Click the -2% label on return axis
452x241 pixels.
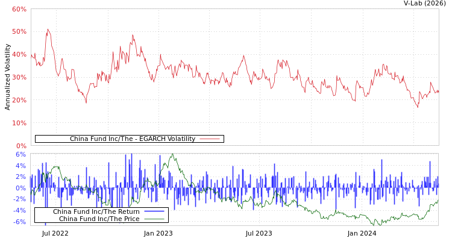[19, 199]
